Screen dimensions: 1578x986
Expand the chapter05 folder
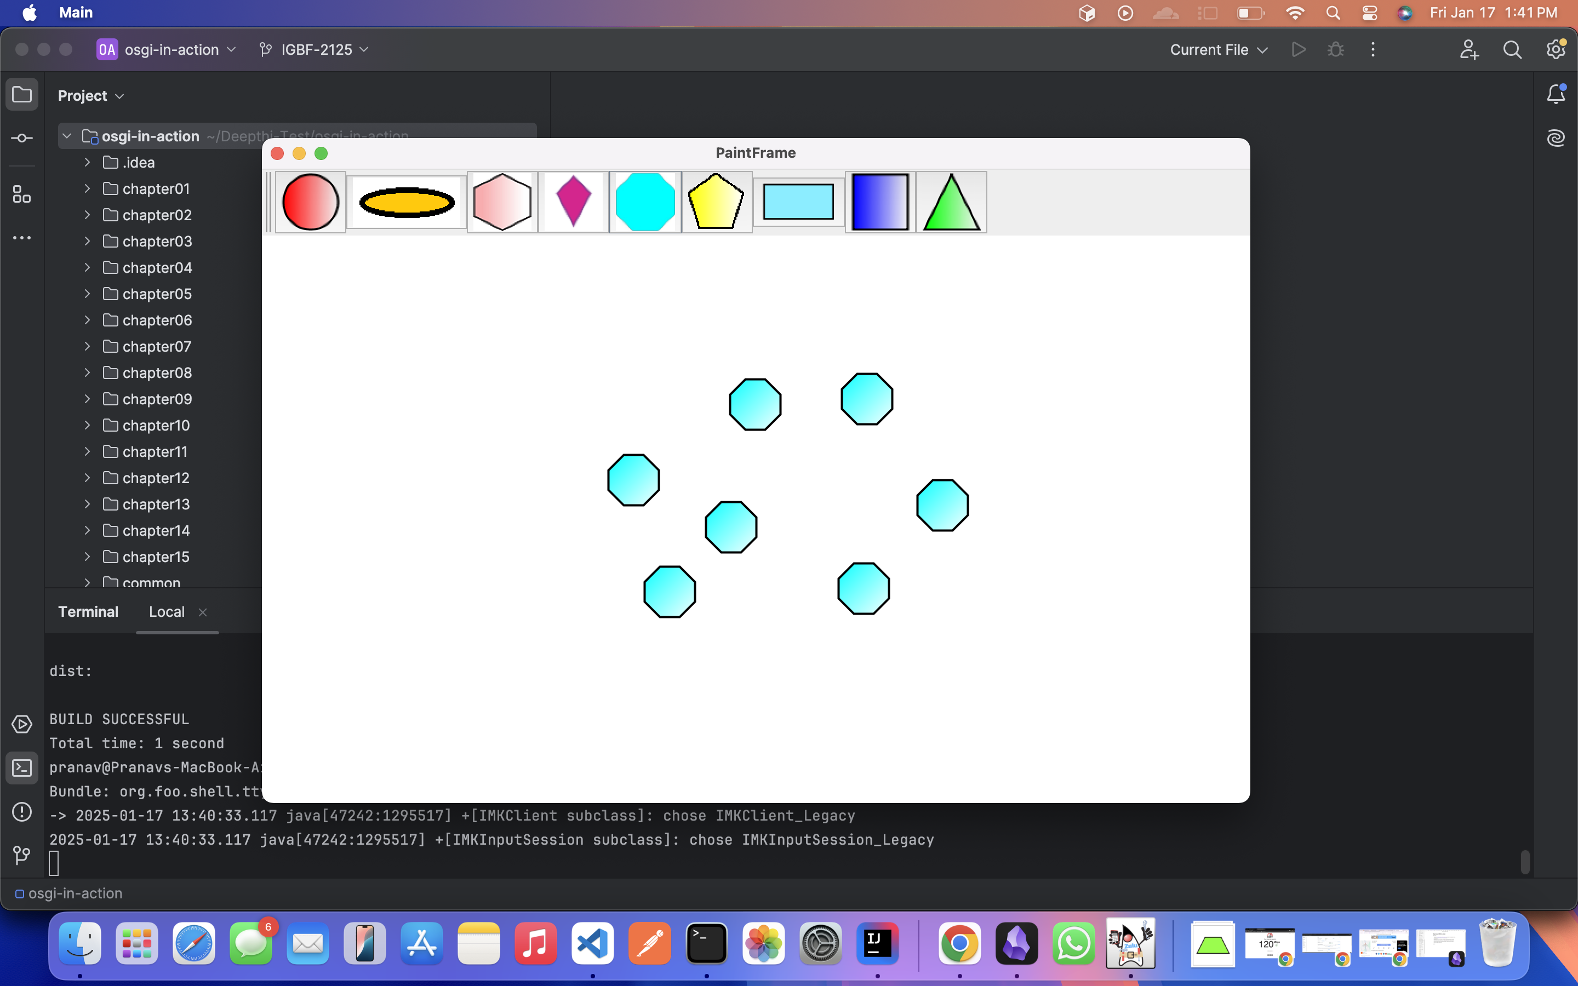87,294
